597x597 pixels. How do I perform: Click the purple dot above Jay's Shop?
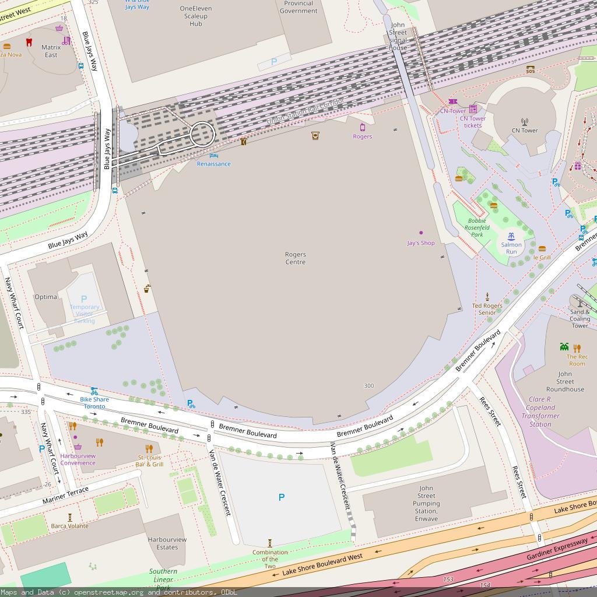(x=421, y=233)
